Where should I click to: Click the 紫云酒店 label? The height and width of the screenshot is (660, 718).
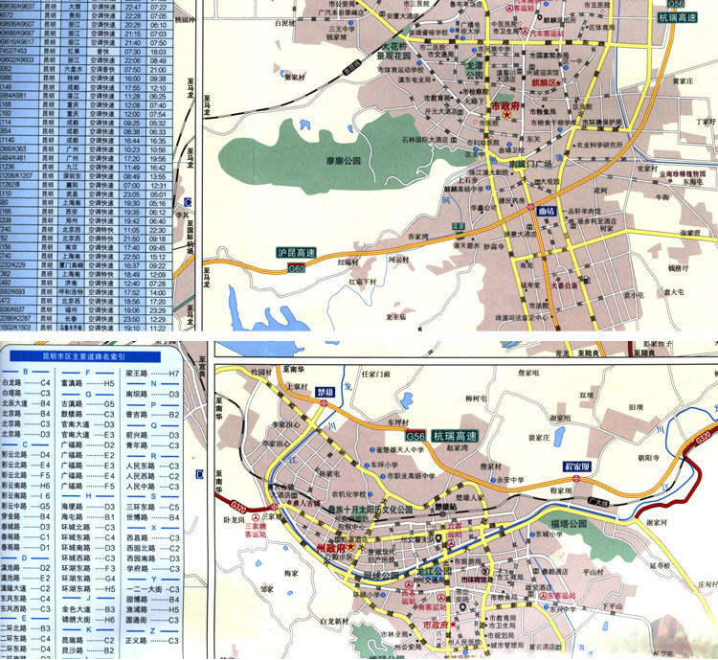(542, 647)
